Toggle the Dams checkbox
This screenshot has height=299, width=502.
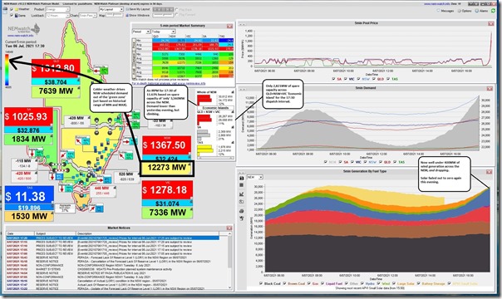click(12, 15)
